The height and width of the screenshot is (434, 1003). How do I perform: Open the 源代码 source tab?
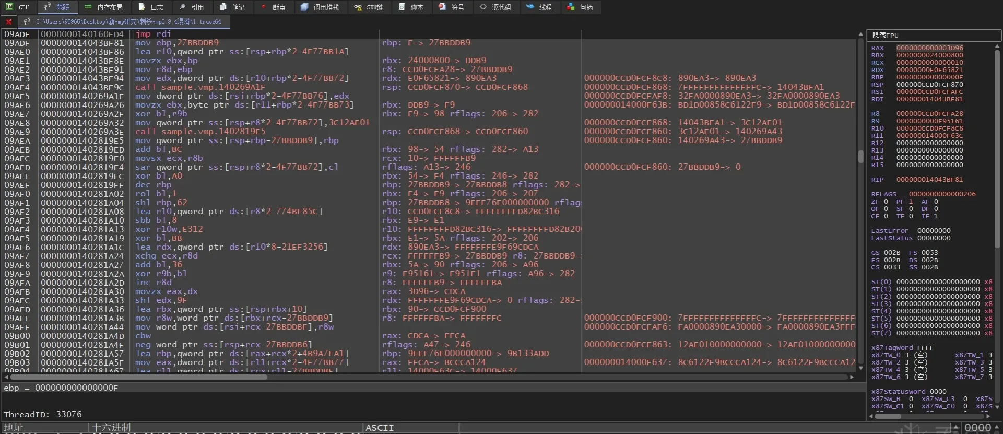pos(495,7)
